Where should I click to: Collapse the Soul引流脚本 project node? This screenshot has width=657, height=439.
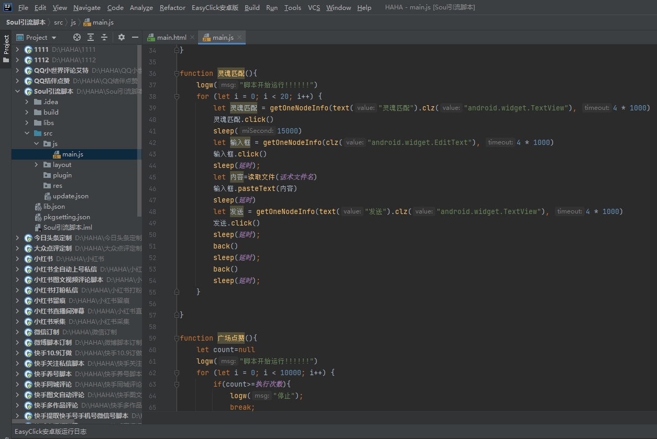click(x=17, y=91)
